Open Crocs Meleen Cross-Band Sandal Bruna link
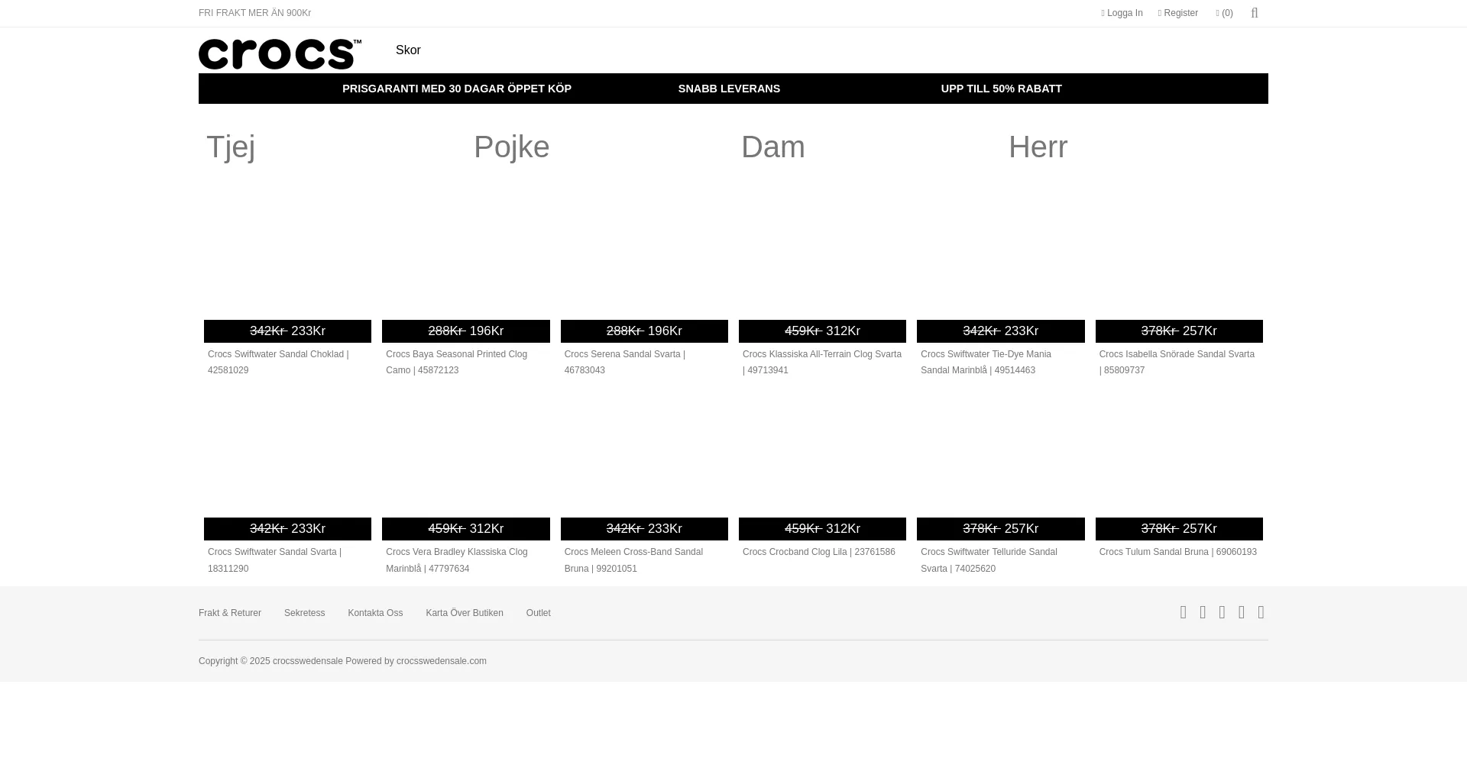 point(633,560)
